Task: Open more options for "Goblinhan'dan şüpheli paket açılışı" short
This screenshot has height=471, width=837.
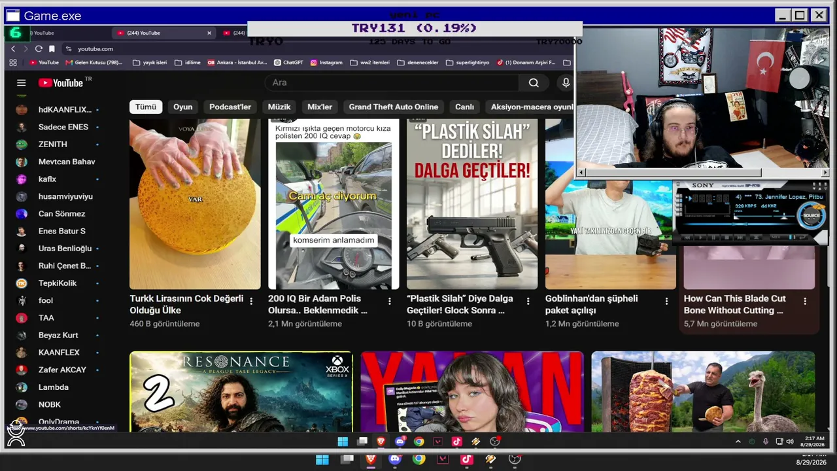Action: pos(667,301)
